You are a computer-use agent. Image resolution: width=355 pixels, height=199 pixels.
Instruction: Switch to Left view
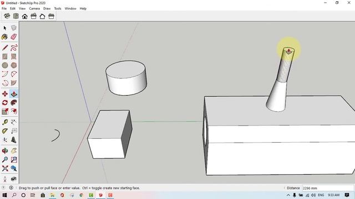pyautogui.click(x=51, y=16)
